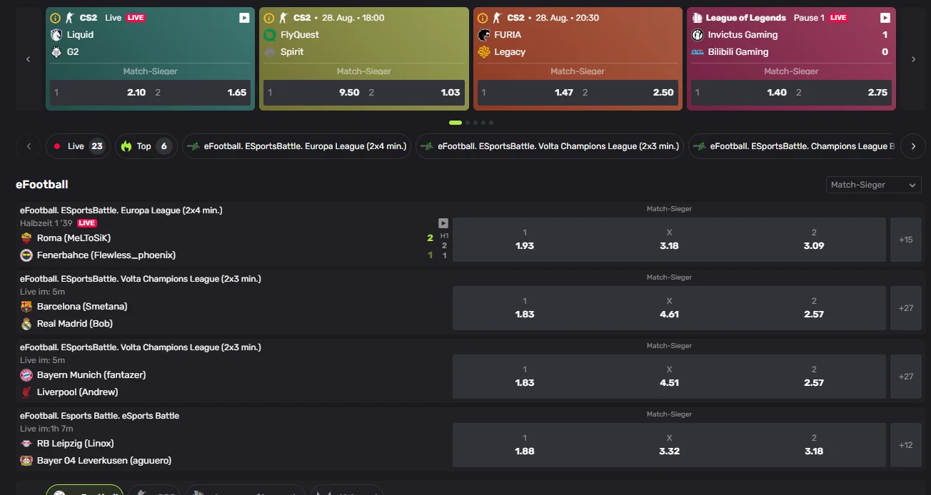Open the RB Leipzig (Linox) match

[x=76, y=444]
